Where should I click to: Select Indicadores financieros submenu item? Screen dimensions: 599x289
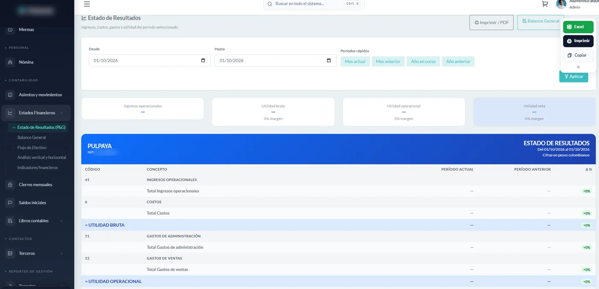(x=38, y=168)
